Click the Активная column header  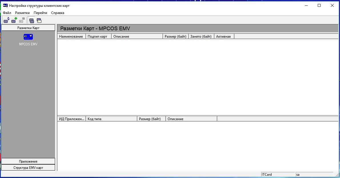click(x=224, y=37)
